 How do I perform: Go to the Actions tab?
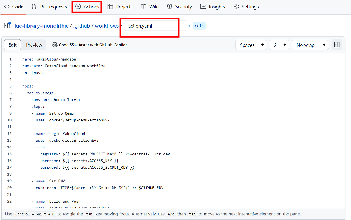pyautogui.click(x=87, y=7)
